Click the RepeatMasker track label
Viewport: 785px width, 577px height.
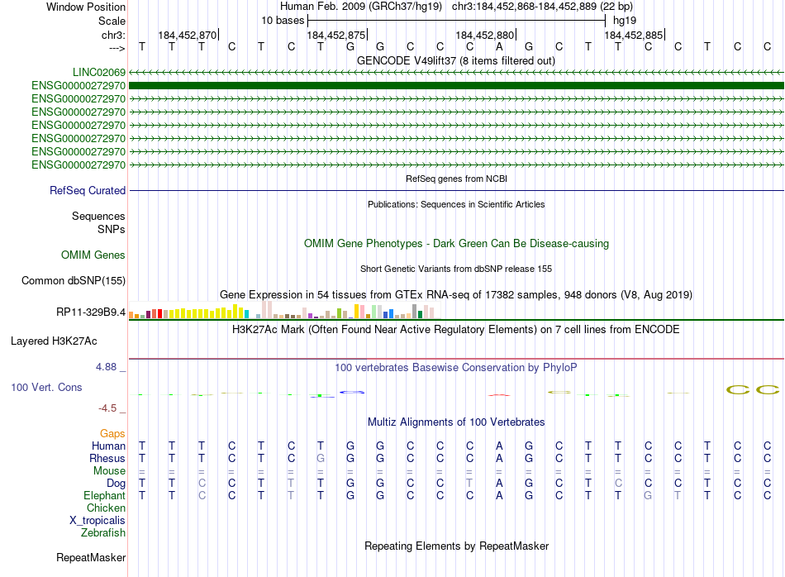[91, 557]
